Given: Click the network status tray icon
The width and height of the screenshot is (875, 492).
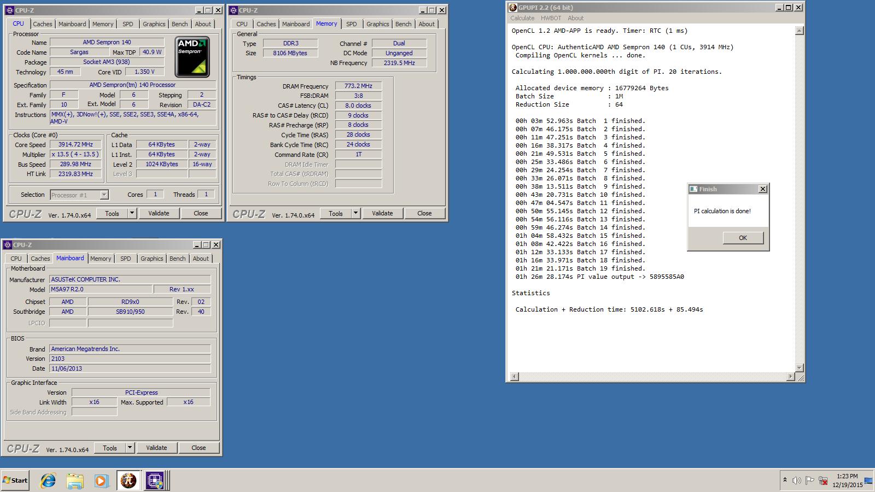Looking at the screenshot, I should pyautogui.click(x=823, y=481).
